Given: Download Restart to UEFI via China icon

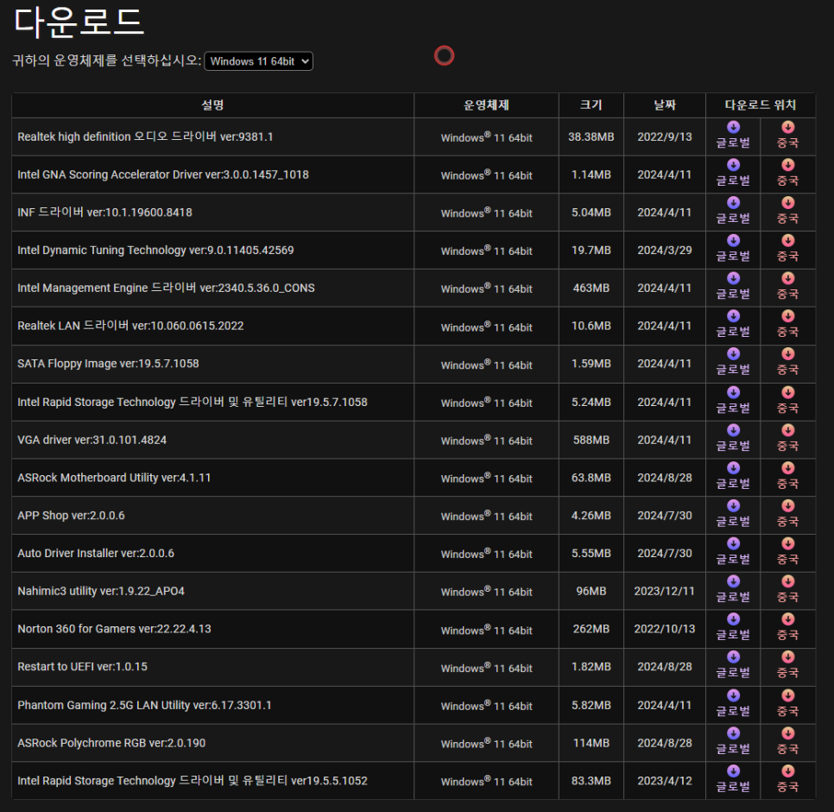Looking at the screenshot, I should (787, 657).
